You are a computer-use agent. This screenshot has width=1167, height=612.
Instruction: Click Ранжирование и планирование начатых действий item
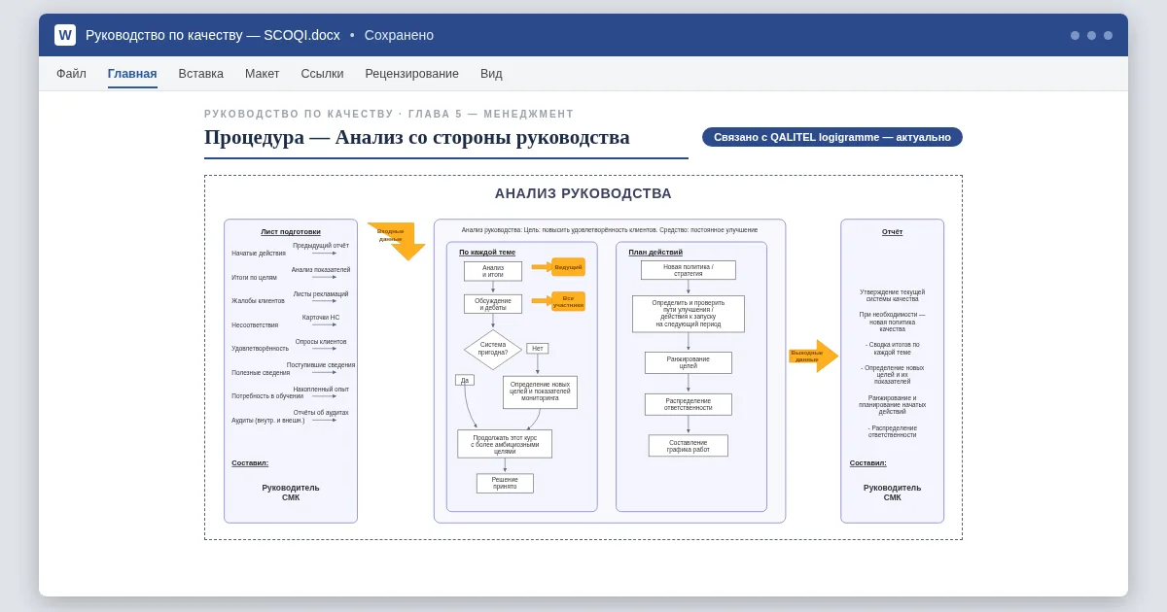pos(893,404)
